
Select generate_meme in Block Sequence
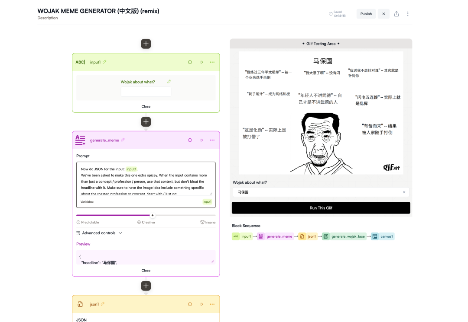click(276, 236)
